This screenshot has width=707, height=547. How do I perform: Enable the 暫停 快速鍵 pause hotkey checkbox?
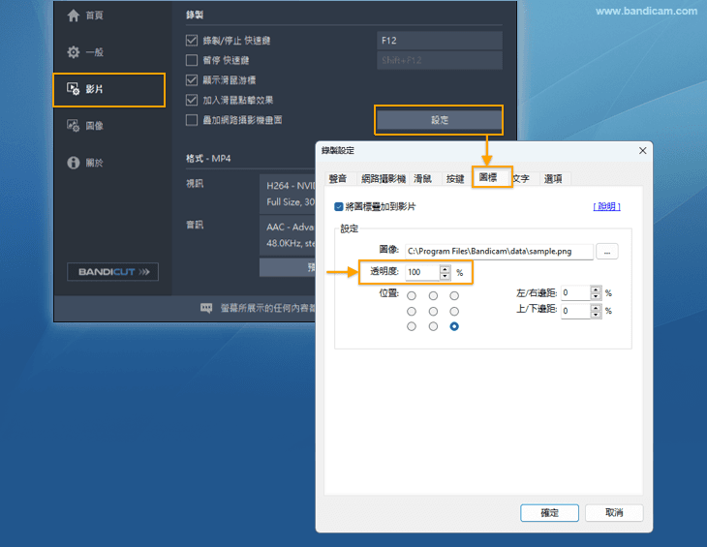coord(192,60)
